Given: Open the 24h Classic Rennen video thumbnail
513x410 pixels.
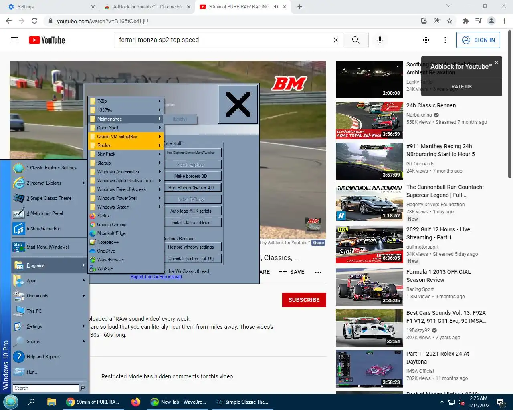Looking at the screenshot, I should coord(370,121).
